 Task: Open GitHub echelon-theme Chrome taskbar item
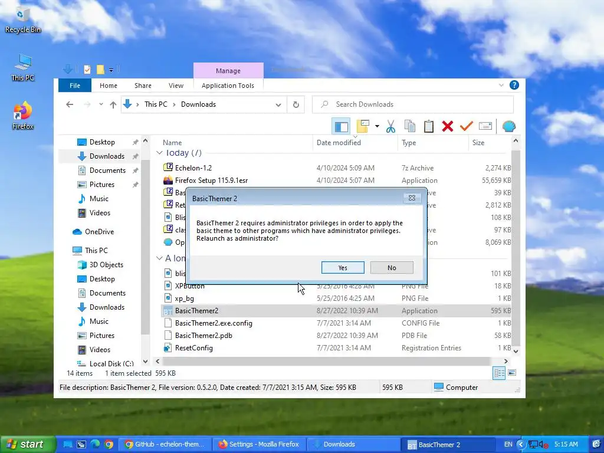click(166, 444)
